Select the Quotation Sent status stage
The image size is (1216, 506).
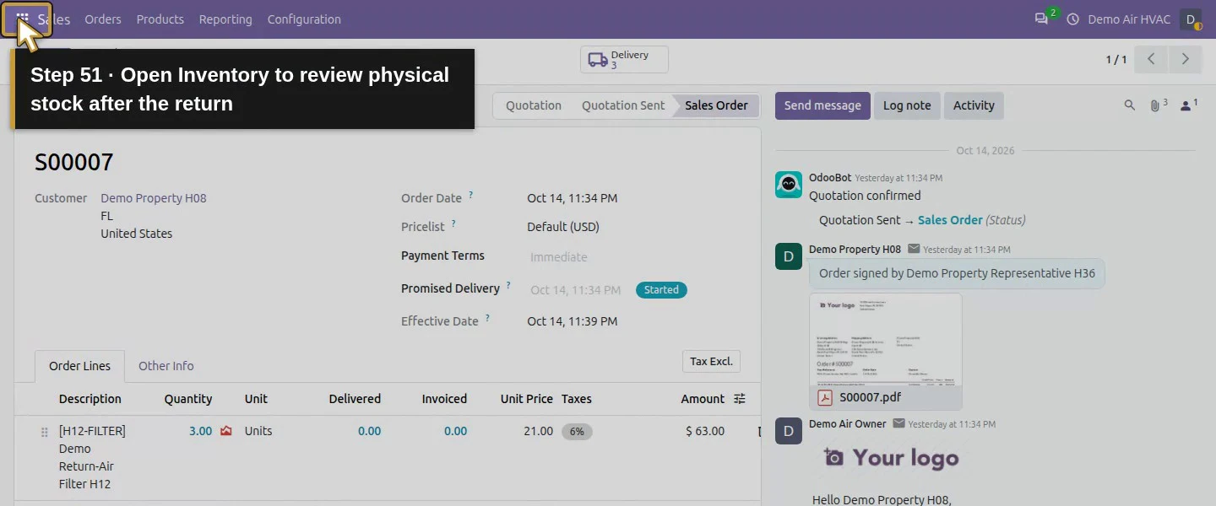click(623, 105)
